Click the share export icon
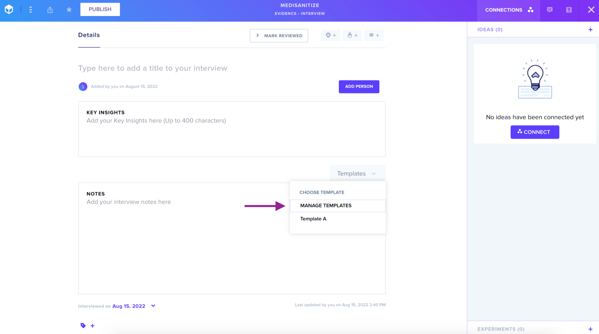The width and height of the screenshot is (599, 334). pyautogui.click(x=50, y=10)
